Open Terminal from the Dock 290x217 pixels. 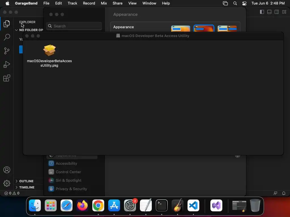pyautogui.click(x=162, y=205)
